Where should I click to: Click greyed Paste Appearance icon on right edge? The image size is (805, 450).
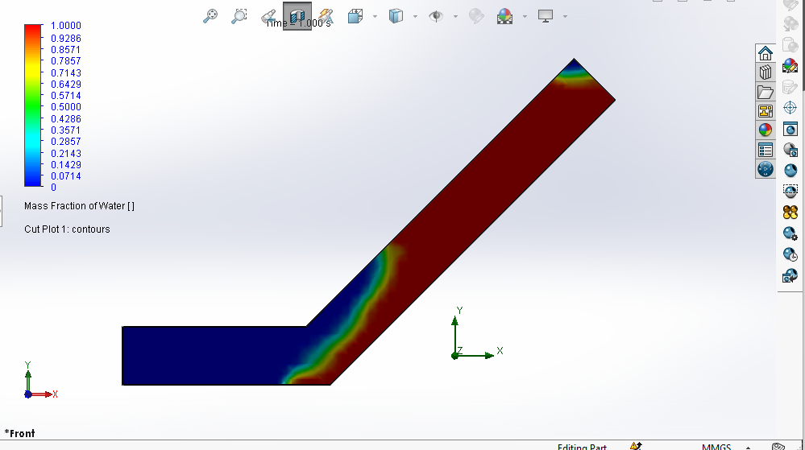(790, 44)
